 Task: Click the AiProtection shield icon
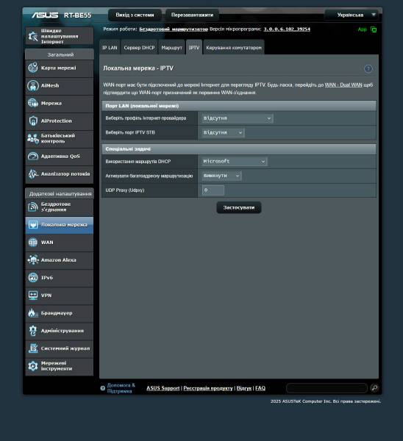click(33, 121)
